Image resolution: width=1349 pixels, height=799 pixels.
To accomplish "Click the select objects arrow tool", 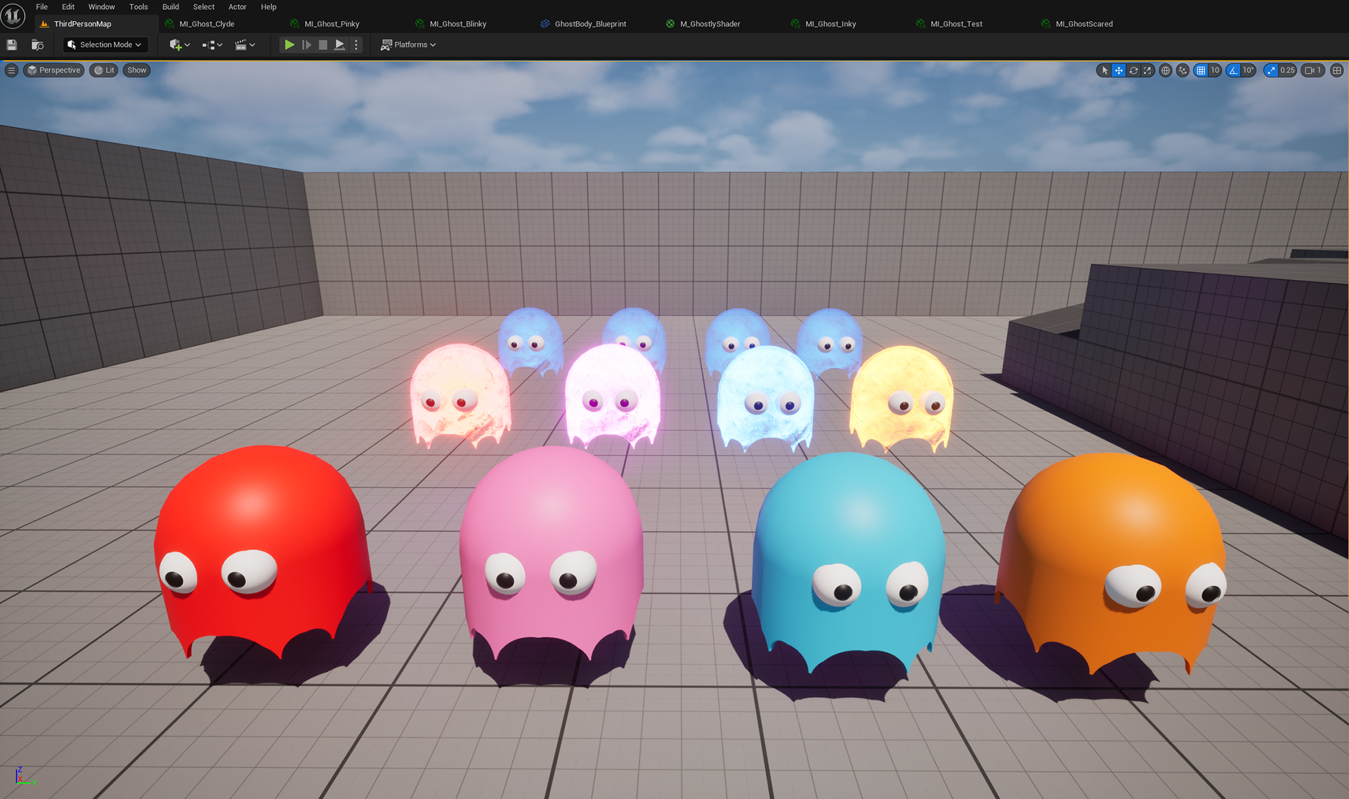I will tap(1104, 70).
